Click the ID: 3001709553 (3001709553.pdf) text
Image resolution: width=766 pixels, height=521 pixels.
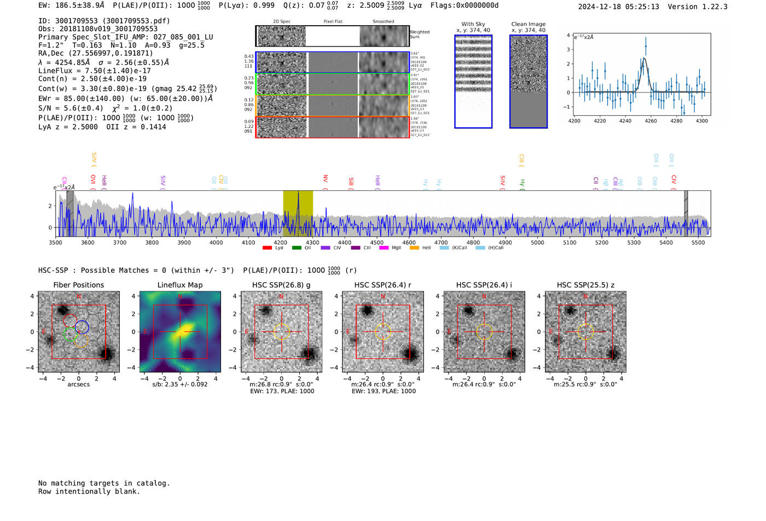pos(104,21)
